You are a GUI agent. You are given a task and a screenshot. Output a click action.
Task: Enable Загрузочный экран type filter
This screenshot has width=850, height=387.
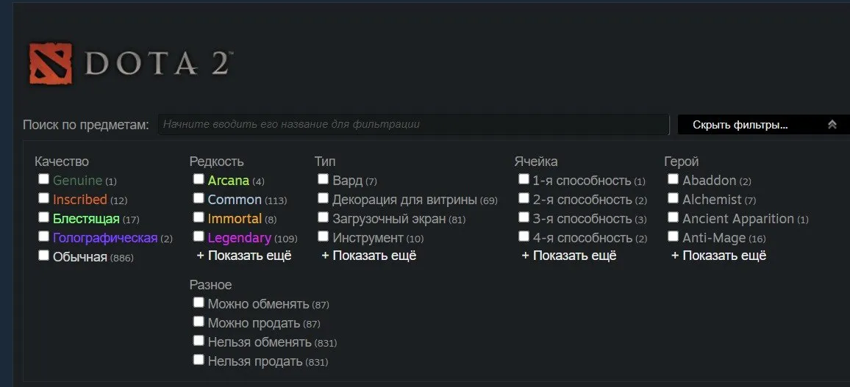tap(323, 217)
